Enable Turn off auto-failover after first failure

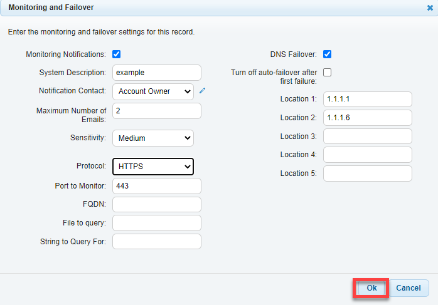click(327, 73)
